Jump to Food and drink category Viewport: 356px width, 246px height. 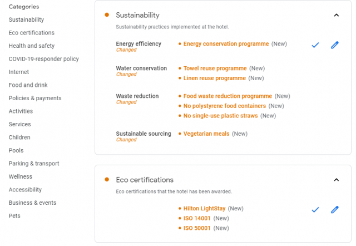[x=28, y=85]
